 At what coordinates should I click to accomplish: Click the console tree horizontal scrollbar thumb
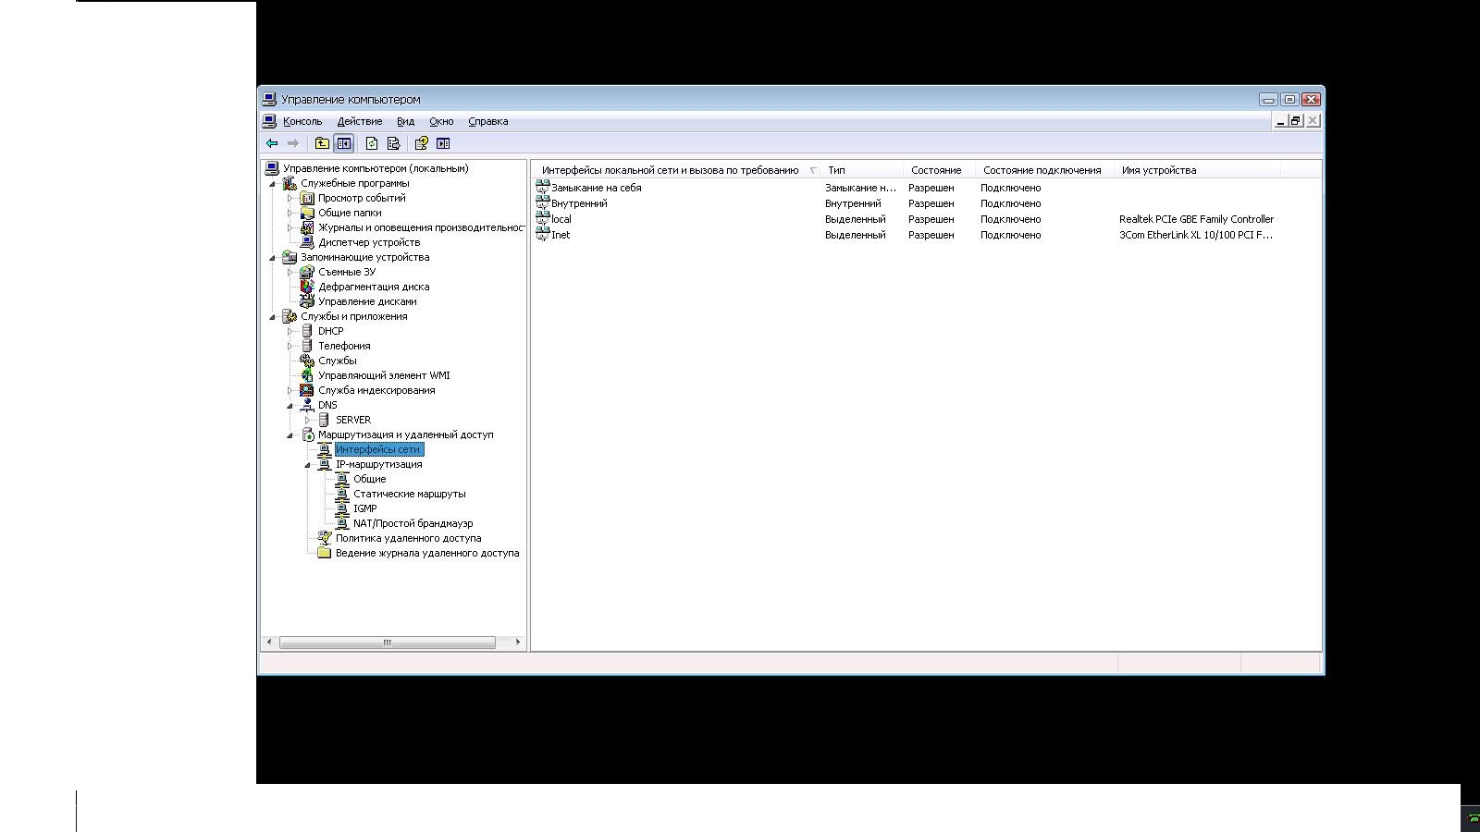click(x=388, y=642)
